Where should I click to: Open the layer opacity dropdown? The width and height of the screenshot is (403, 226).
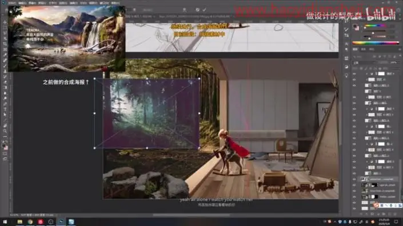(394, 63)
